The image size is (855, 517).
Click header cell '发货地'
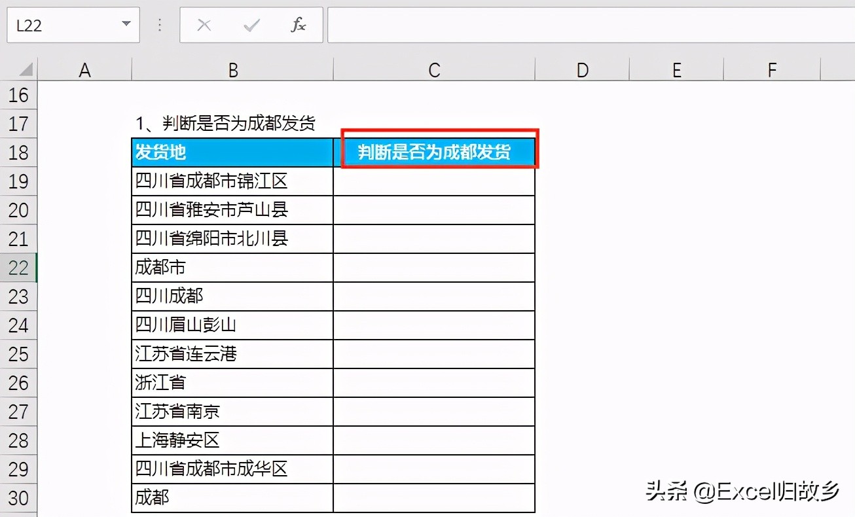pyautogui.click(x=232, y=152)
